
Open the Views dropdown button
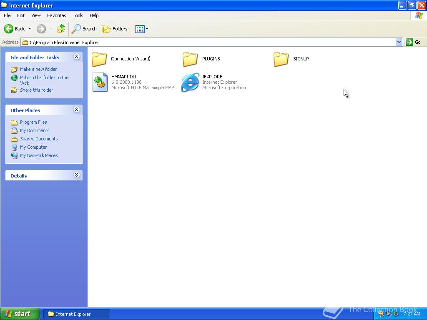click(142, 29)
